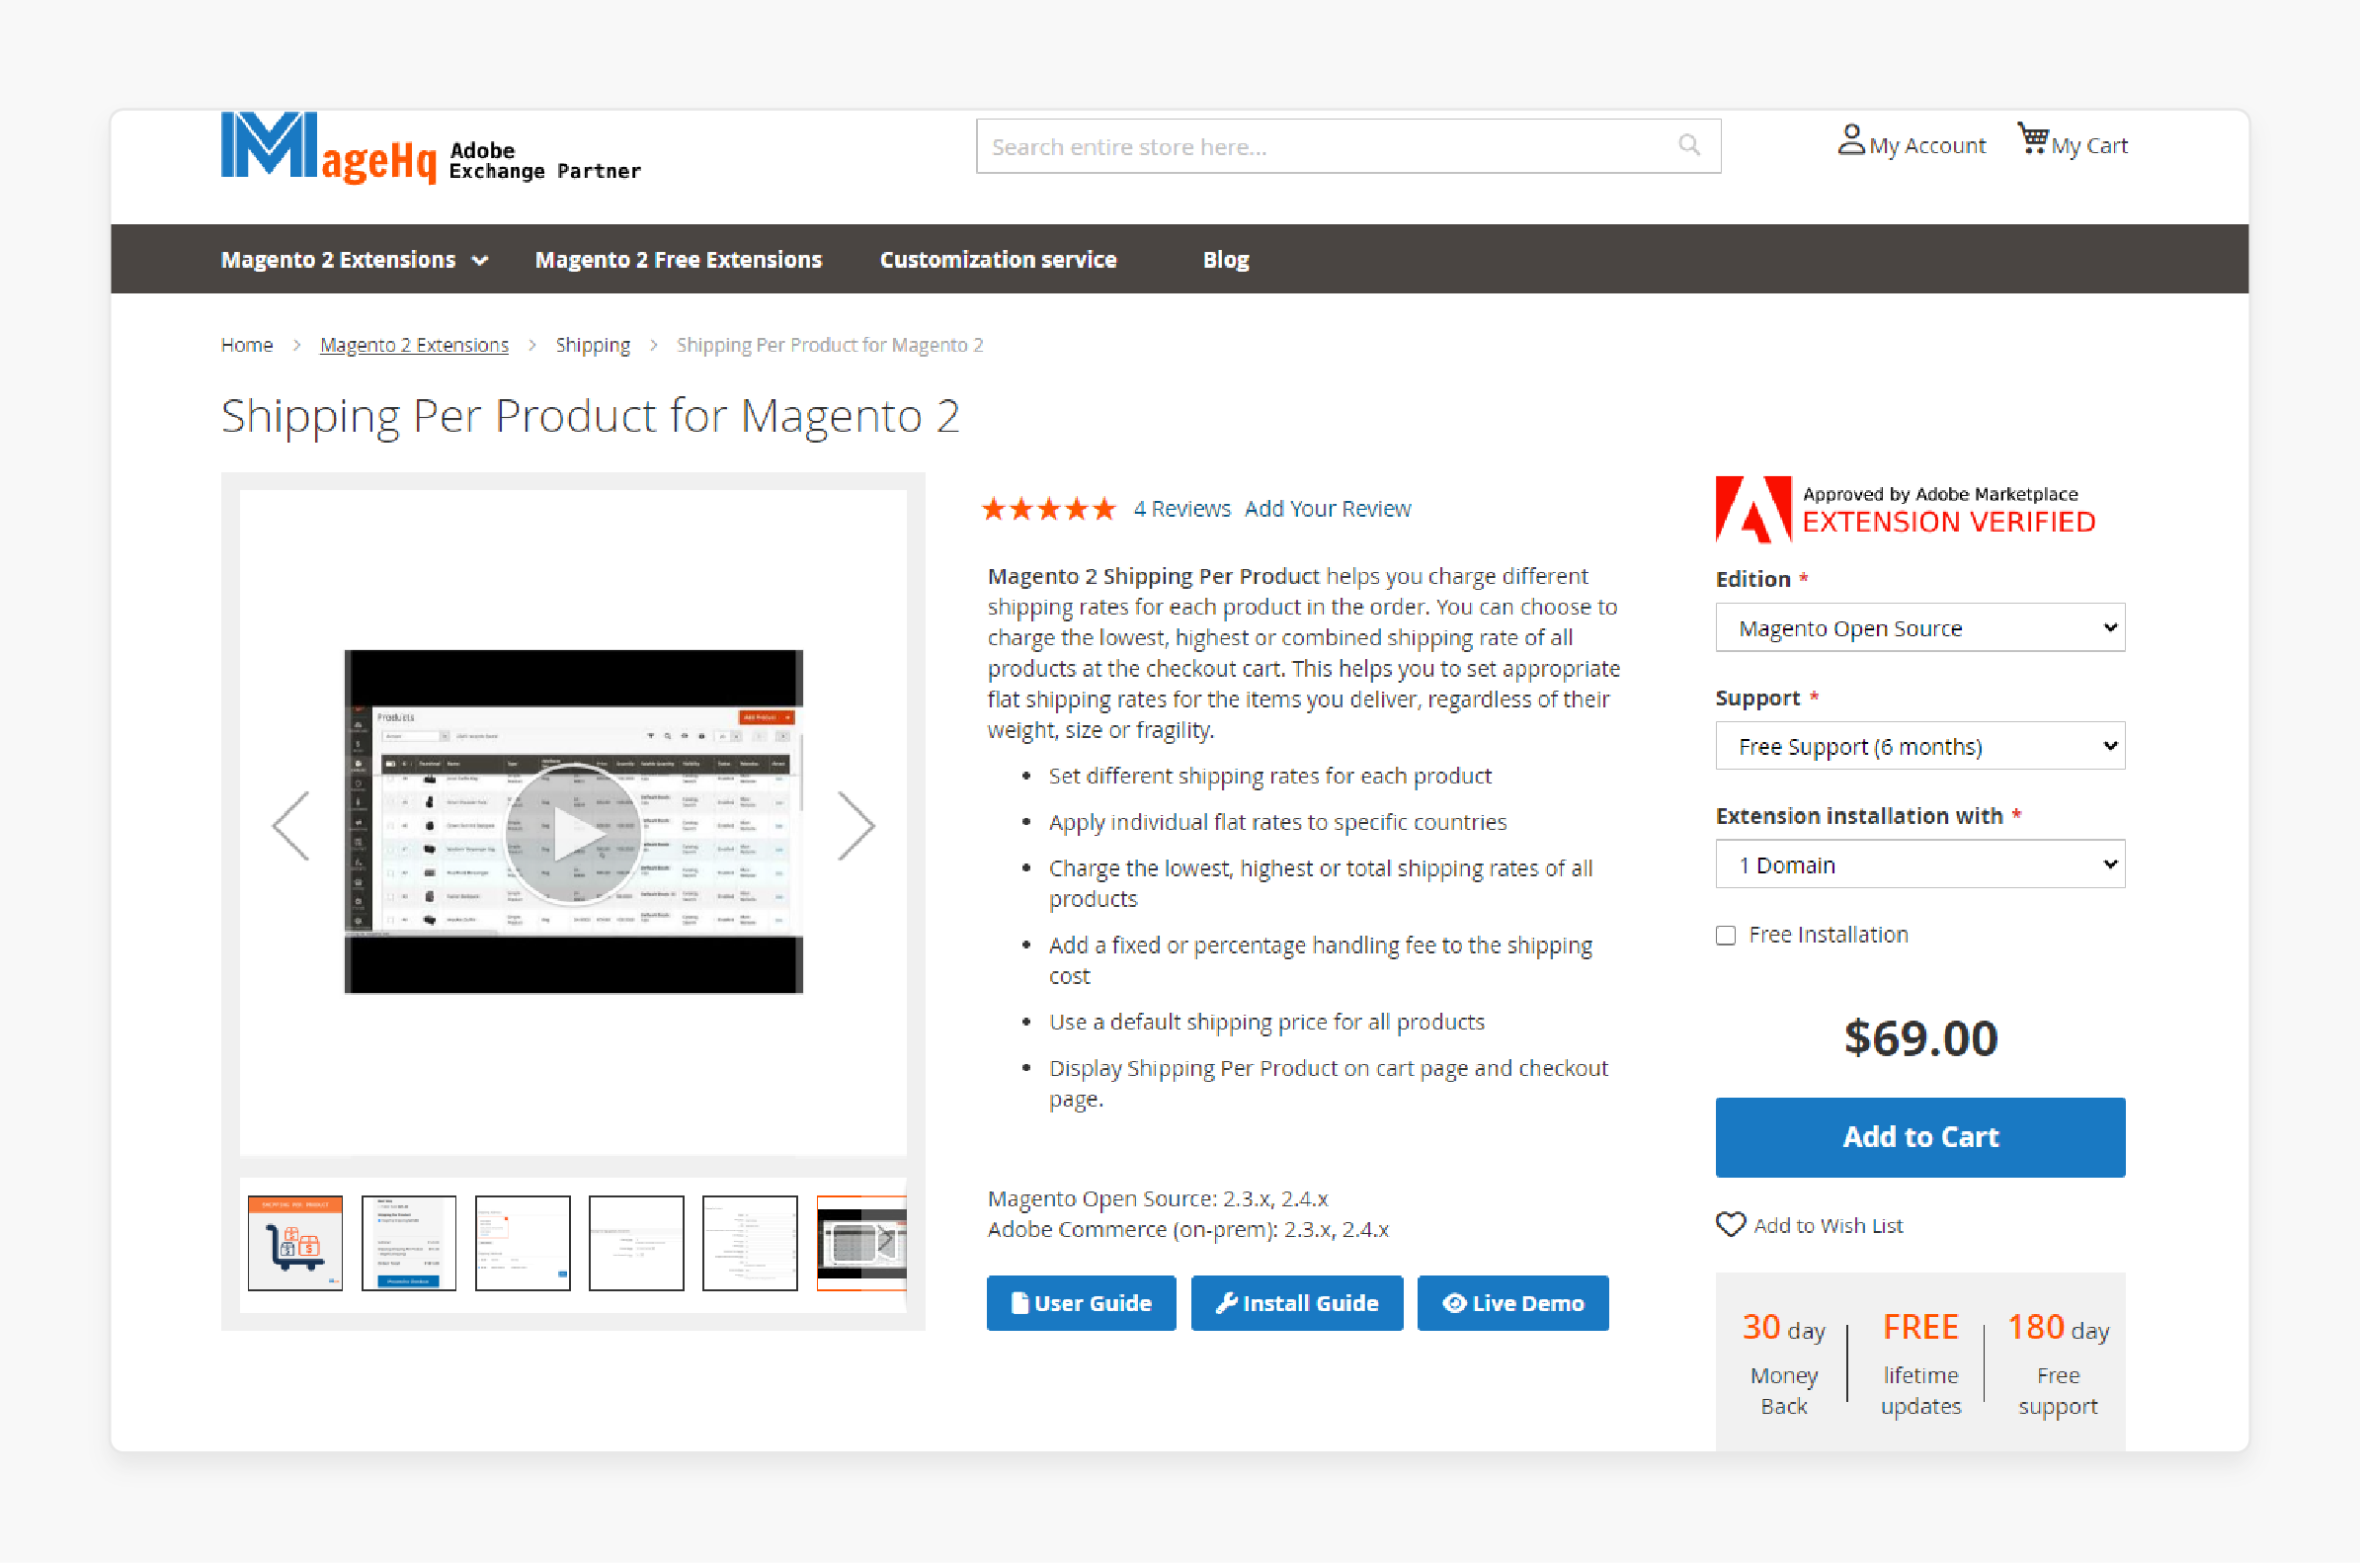Click the Shipping Per Product page title

[x=590, y=416]
